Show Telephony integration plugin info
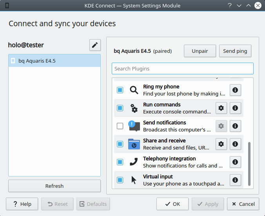 pyautogui.click(x=235, y=162)
